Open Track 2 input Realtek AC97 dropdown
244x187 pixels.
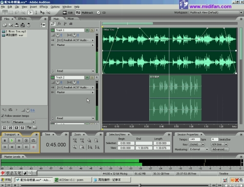pos(75,87)
